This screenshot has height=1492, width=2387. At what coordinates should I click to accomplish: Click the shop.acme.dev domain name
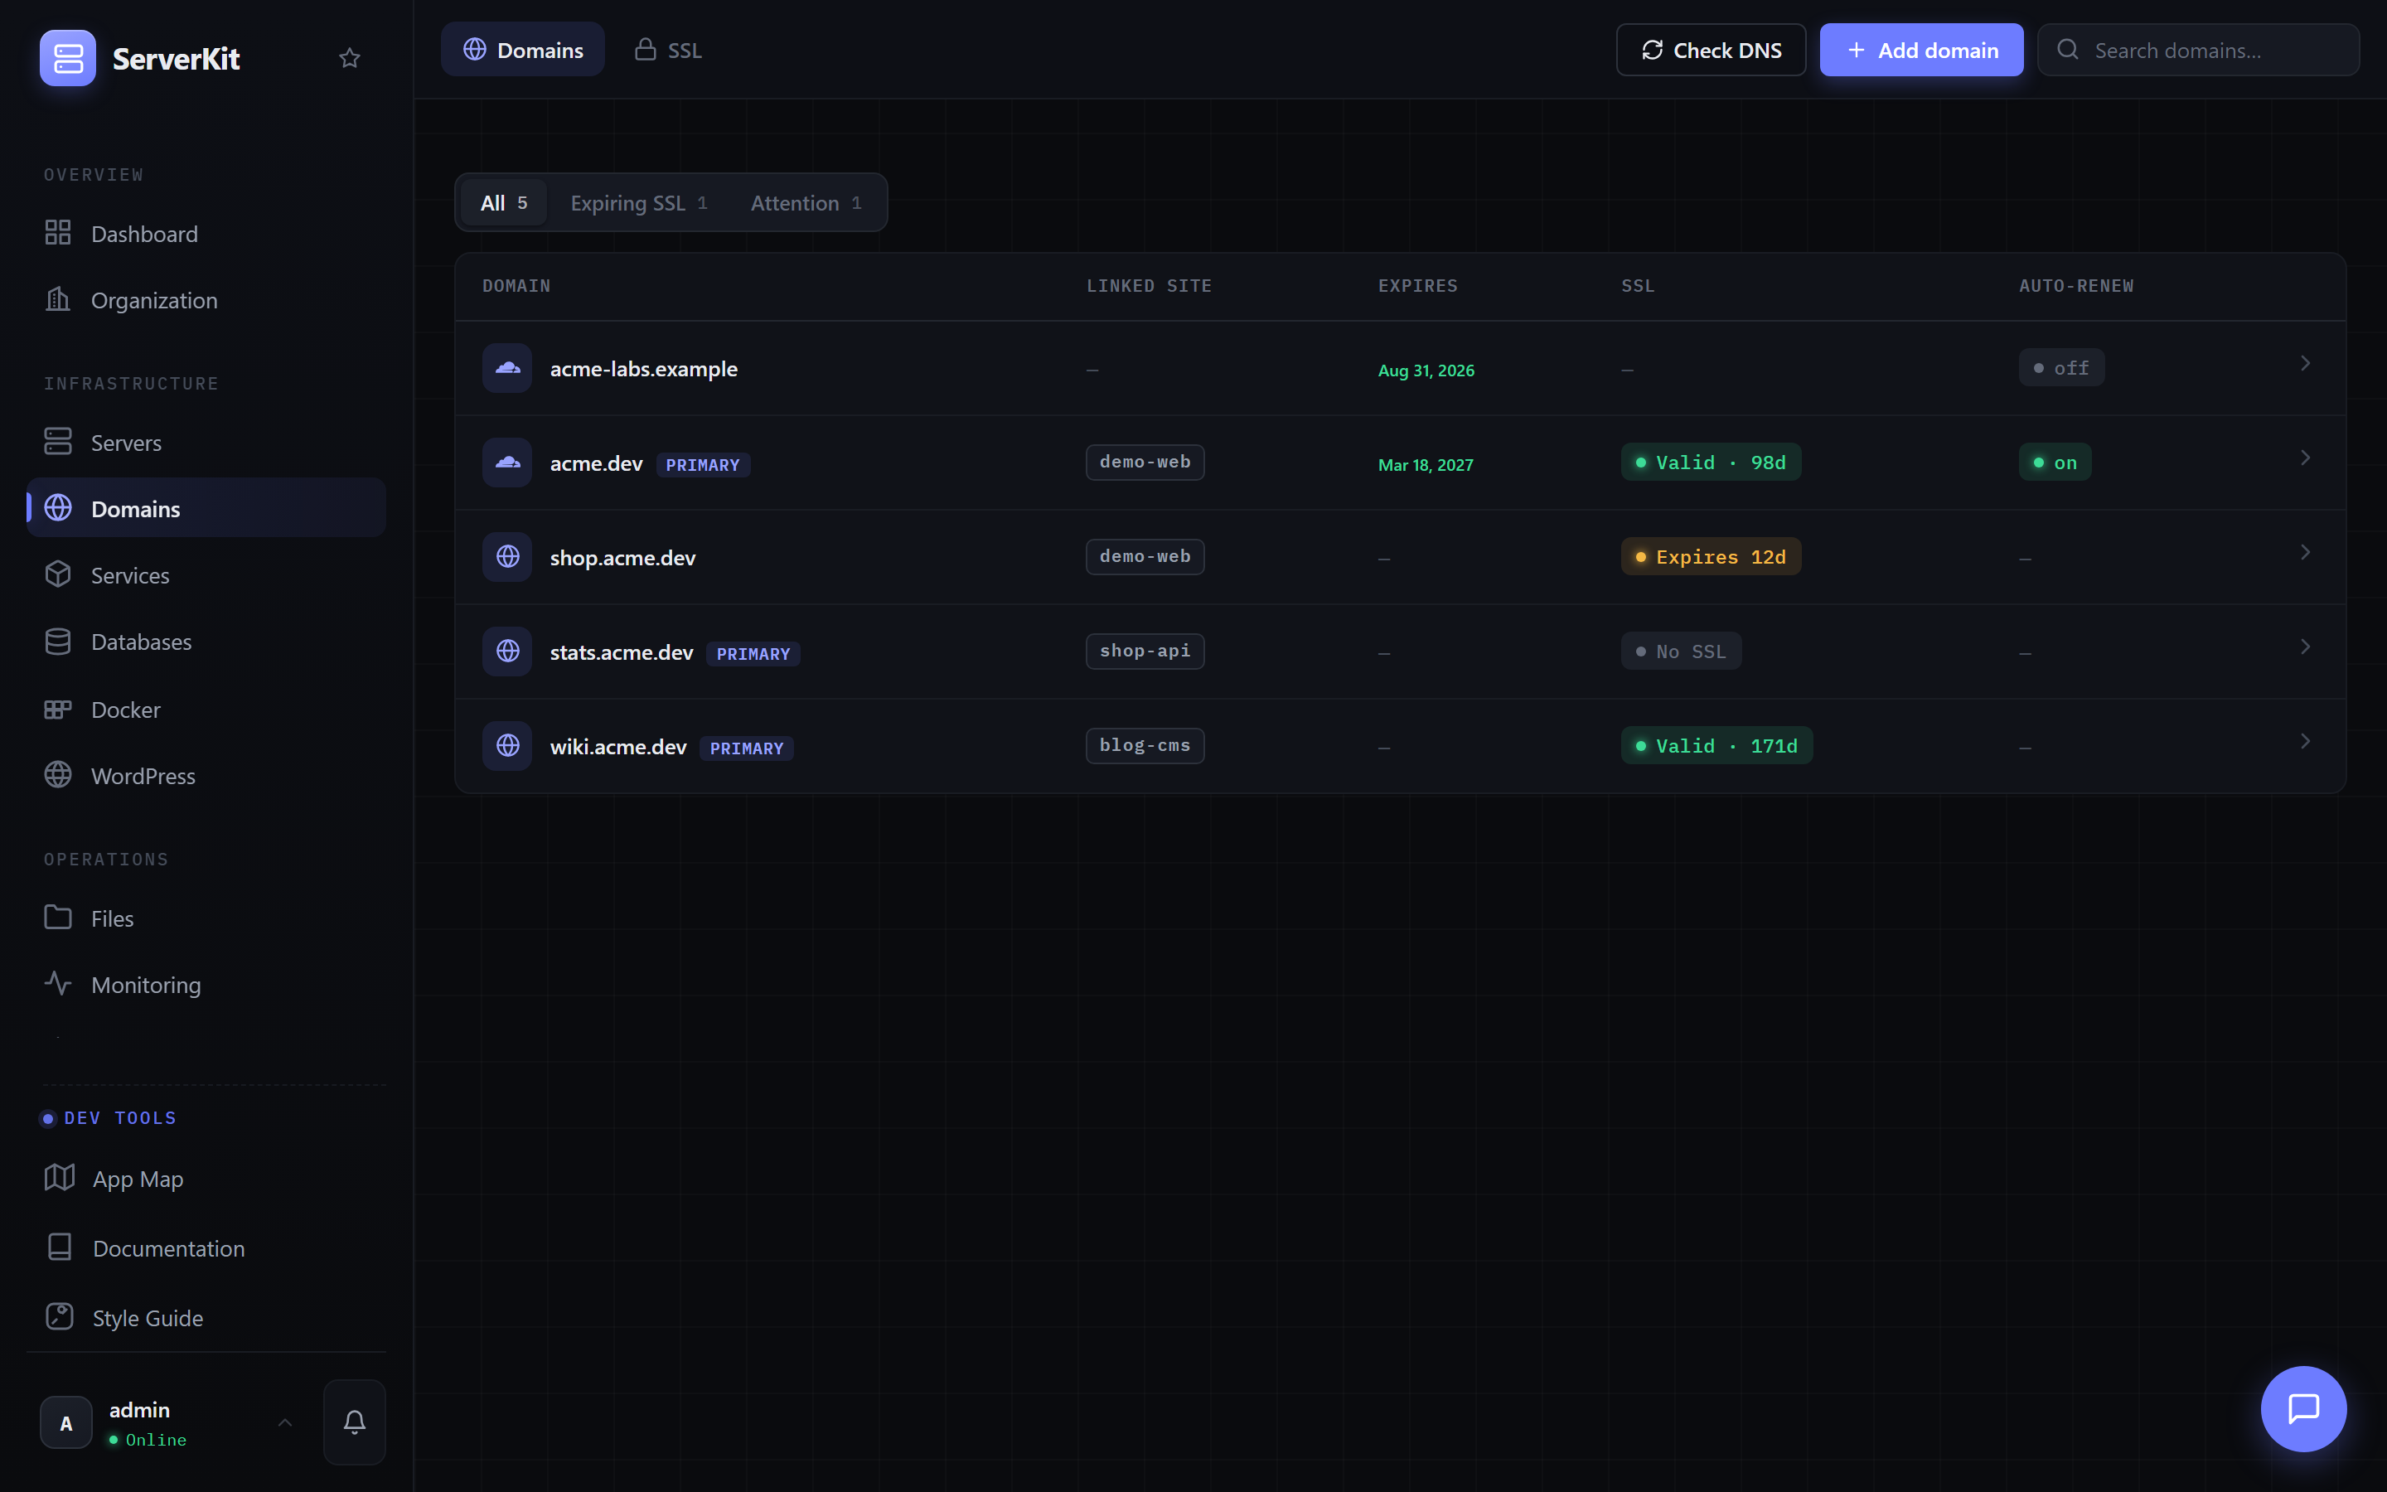[x=623, y=558]
